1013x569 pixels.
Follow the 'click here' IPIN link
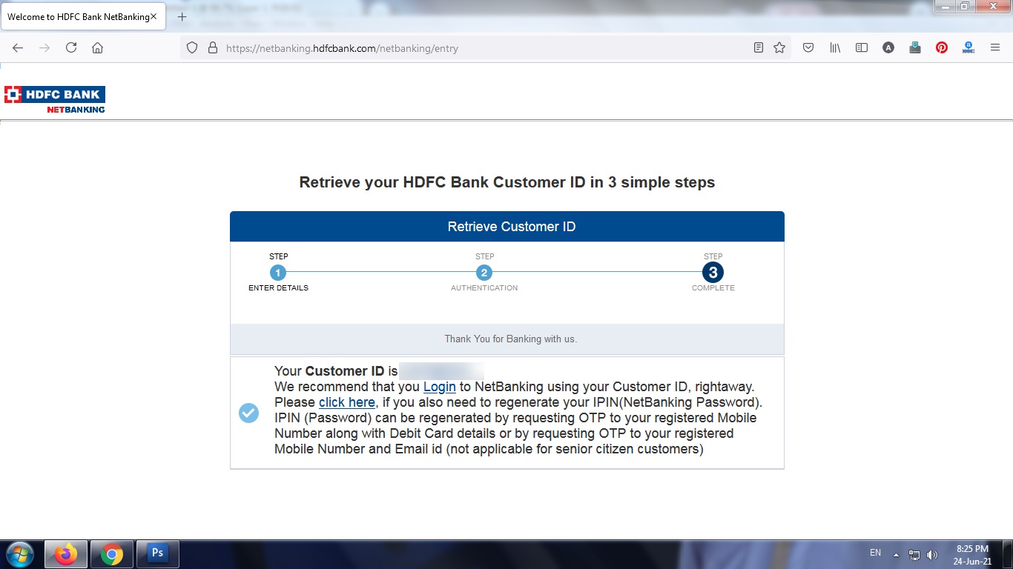(x=347, y=402)
